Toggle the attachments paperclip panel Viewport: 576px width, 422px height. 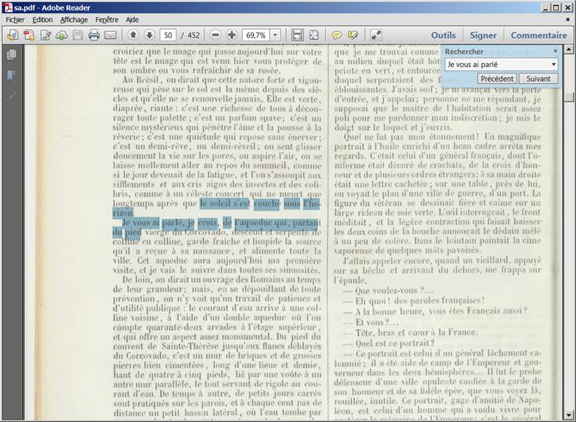pyautogui.click(x=11, y=96)
